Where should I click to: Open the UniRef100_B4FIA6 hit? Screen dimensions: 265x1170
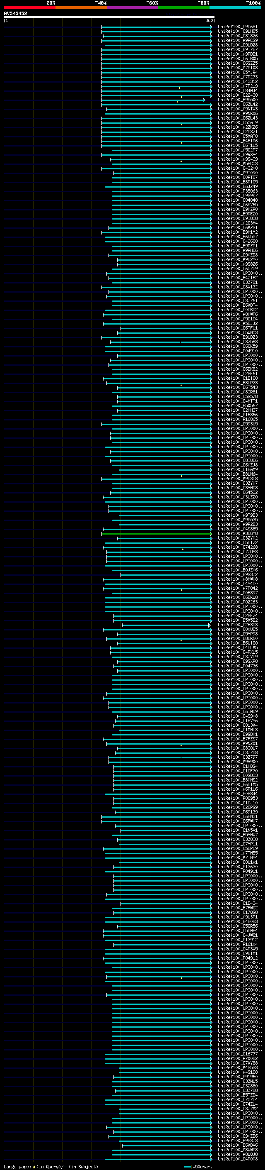point(237,141)
